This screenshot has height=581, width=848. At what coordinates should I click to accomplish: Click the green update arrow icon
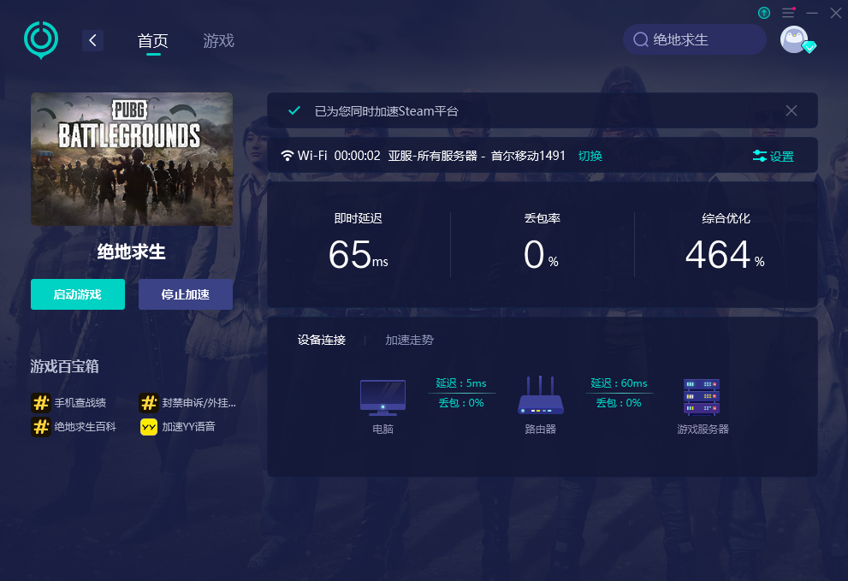(764, 13)
